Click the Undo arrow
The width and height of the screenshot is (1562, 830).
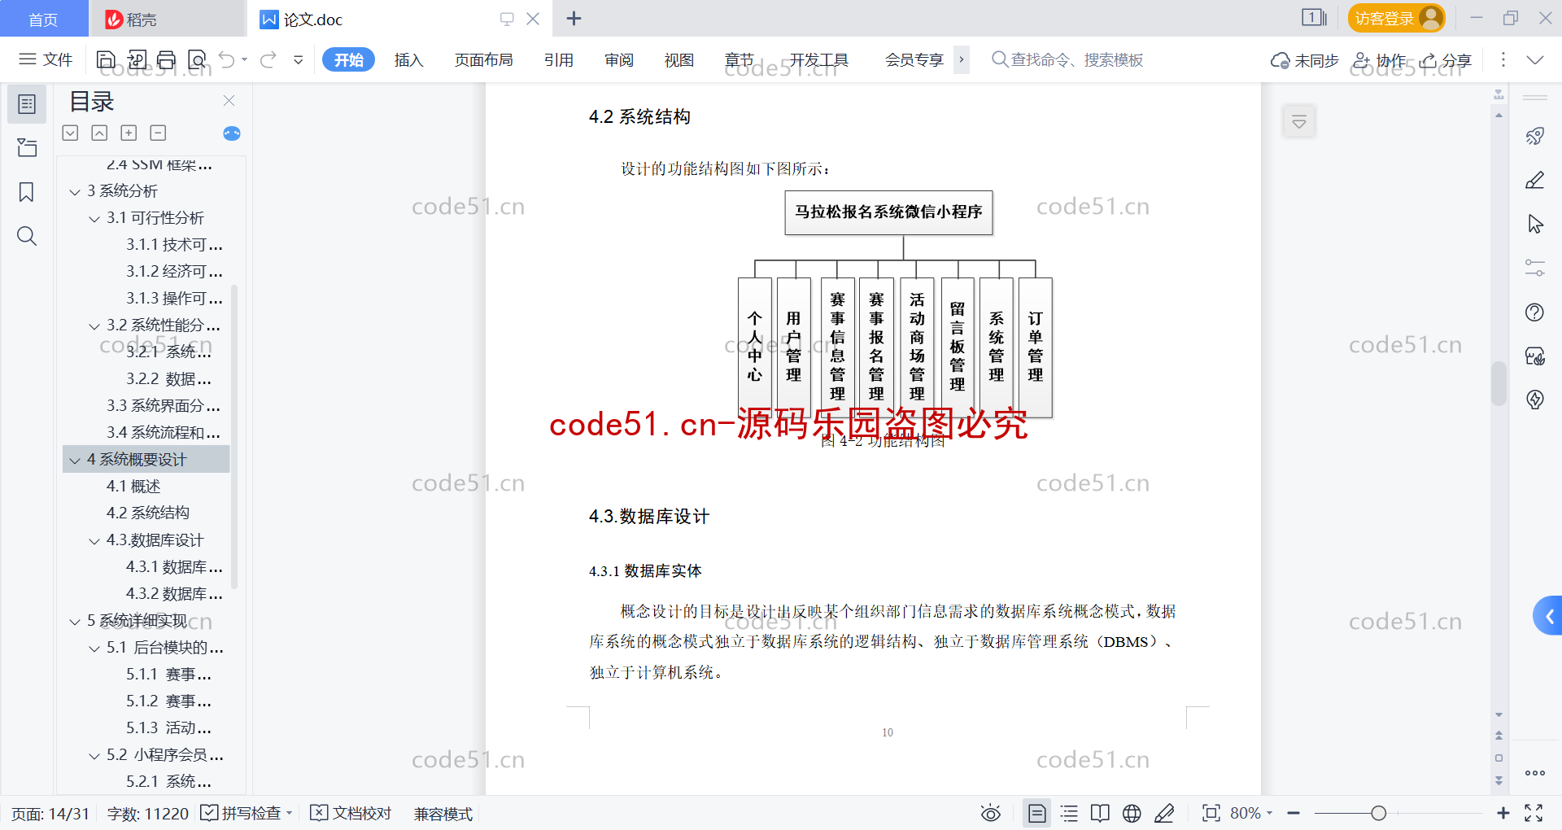pyautogui.click(x=227, y=59)
